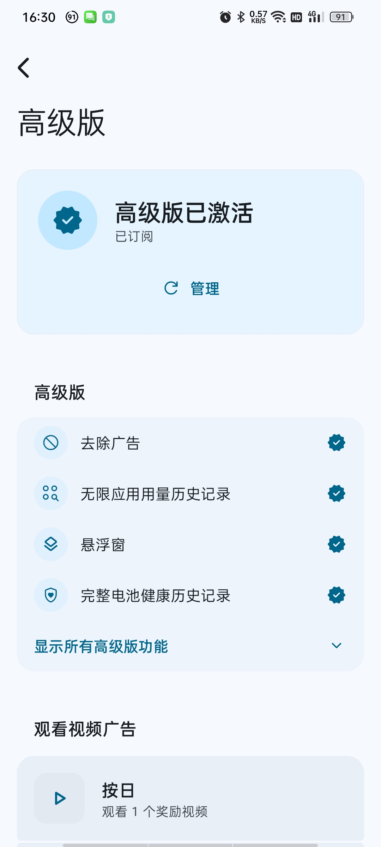Tap the 按日 观看 1 个奖励视频 entry
Screen dimensions: 381x847
190,798
